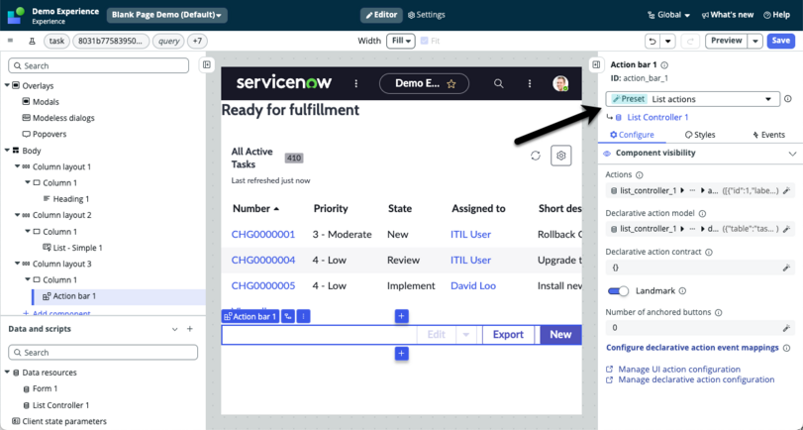Viewport: 803px width, 430px height.
Task: Open the Edit button dropdown arrow in action bar
Action: pyautogui.click(x=466, y=335)
